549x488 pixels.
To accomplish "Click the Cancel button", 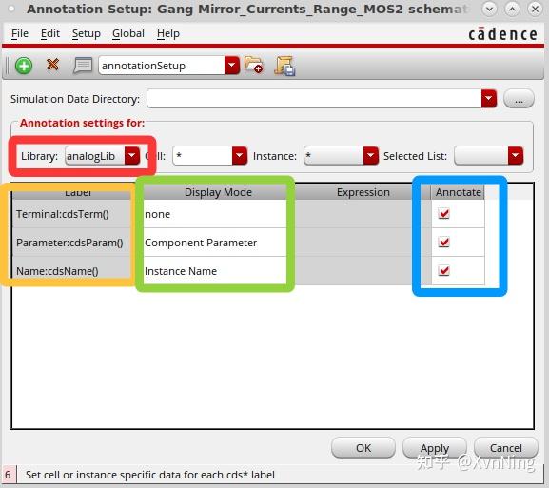I will coord(505,448).
